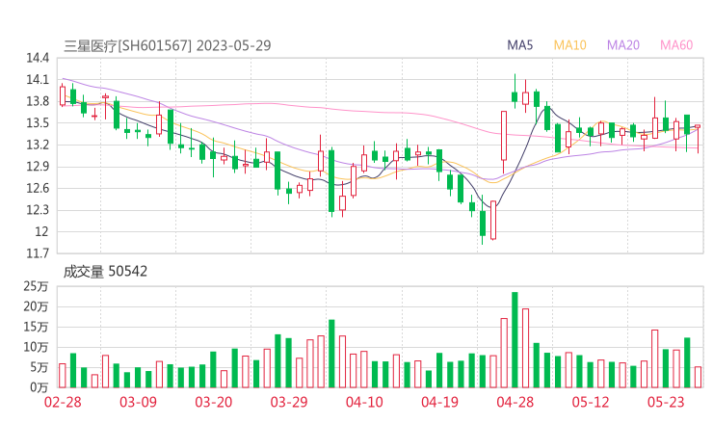Screen dimensions: 713x424
Task: Click the 12.3 price axis label
Action: (37, 210)
